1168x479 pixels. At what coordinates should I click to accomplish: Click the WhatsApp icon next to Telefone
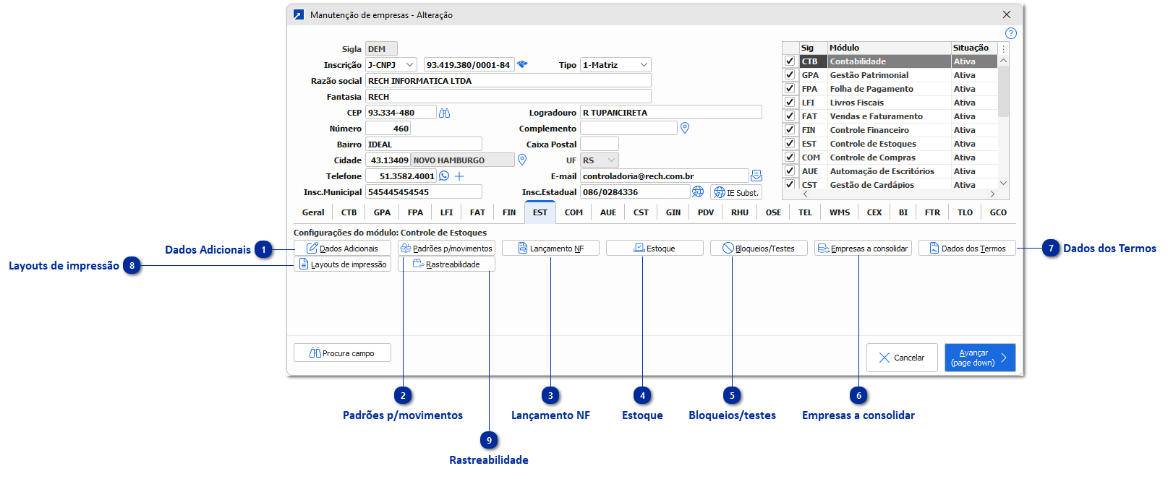pos(444,176)
